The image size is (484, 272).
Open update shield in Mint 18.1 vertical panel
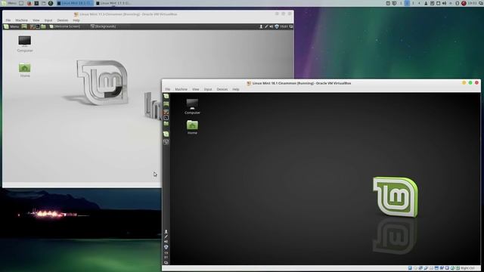point(166,247)
